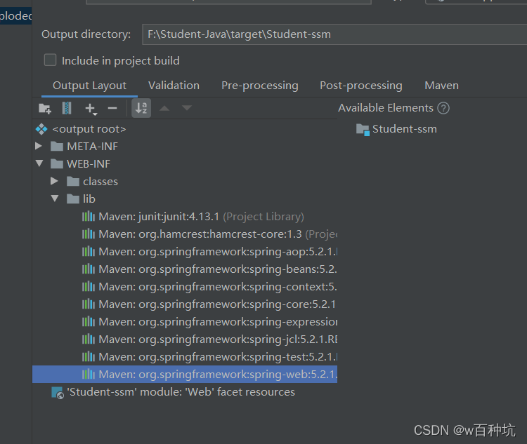Screen dimensions: 527x444
Task: Click the hamcrest-core library icon
Action: tap(89, 234)
